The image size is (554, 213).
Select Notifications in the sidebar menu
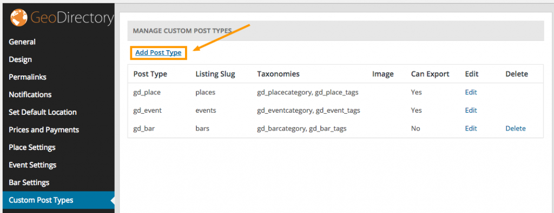click(x=30, y=95)
